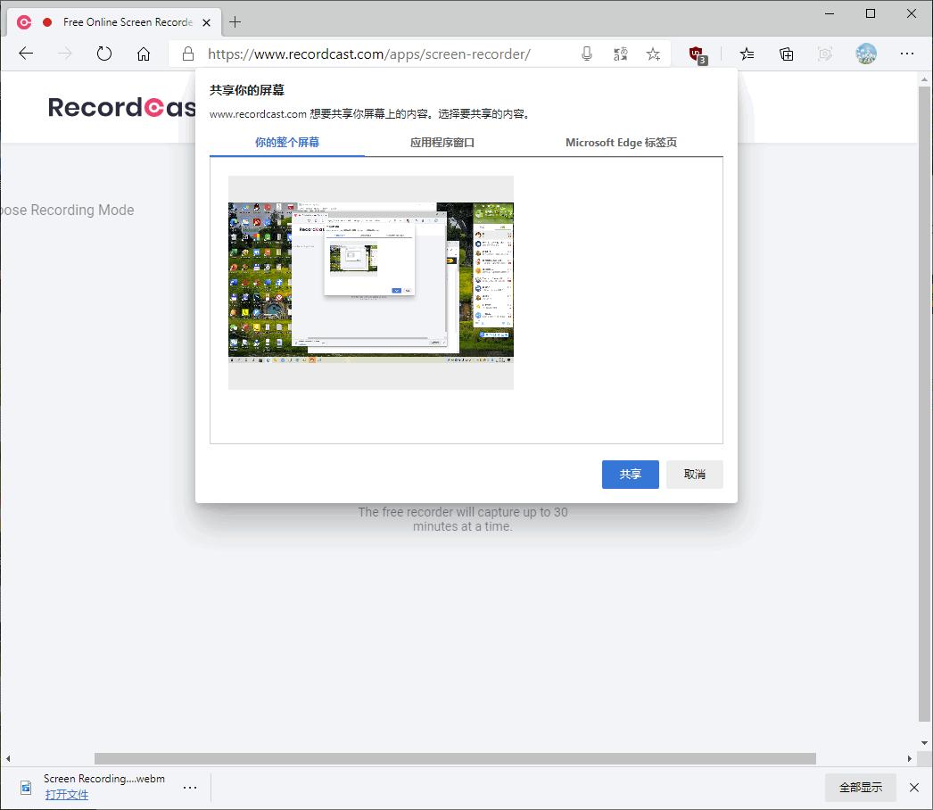The image size is (933, 810).
Task: Click the address bar URL field
Action: [369, 54]
